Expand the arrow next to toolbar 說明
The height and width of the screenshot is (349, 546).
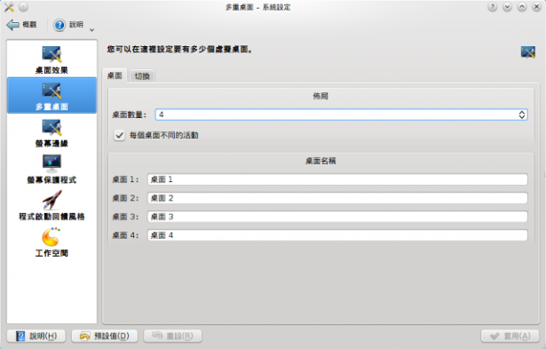point(92,30)
